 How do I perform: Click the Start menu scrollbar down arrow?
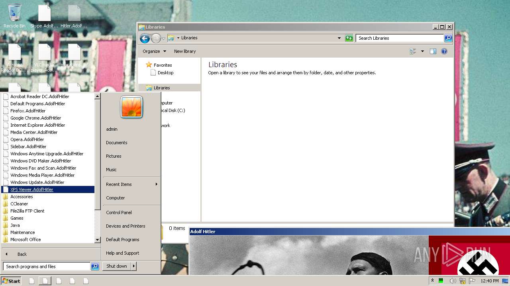[x=97, y=240]
